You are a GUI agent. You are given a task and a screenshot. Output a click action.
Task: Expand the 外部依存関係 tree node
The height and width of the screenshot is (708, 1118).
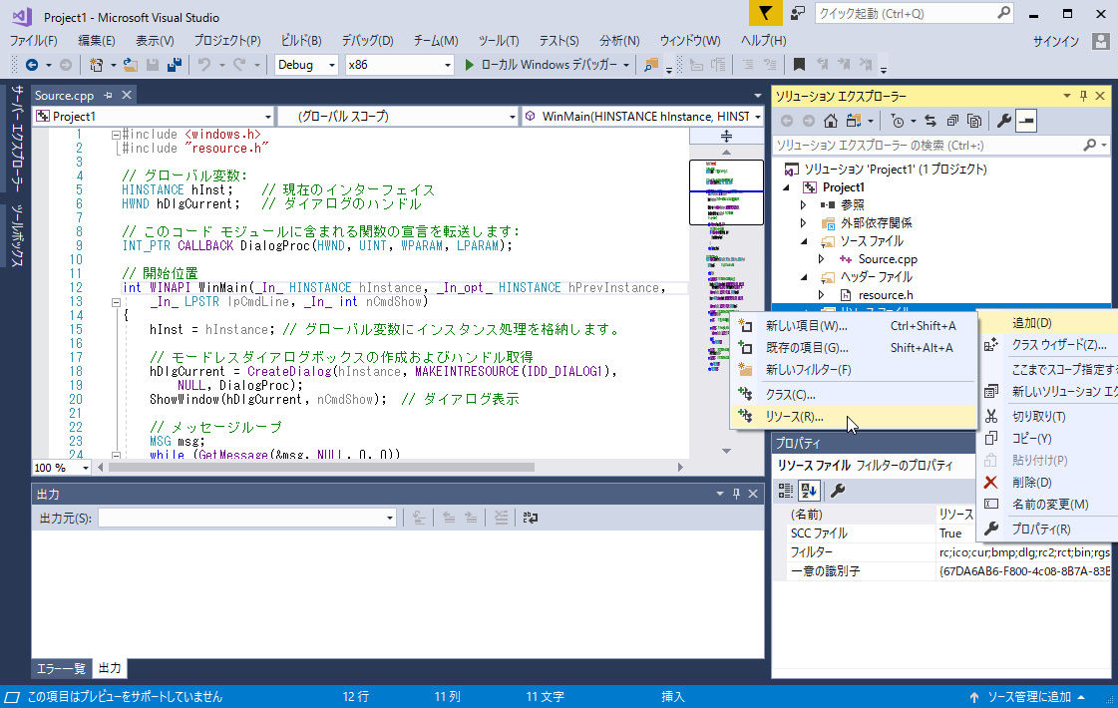click(804, 223)
